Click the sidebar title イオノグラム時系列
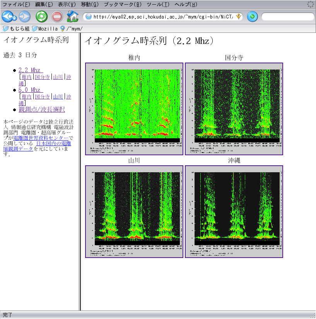The image size is (316, 319). coord(36,40)
